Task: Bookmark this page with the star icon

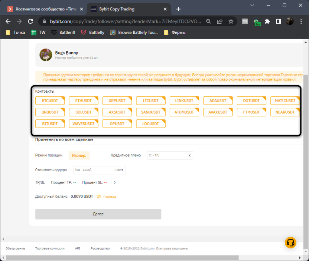Action: (x=231, y=22)
